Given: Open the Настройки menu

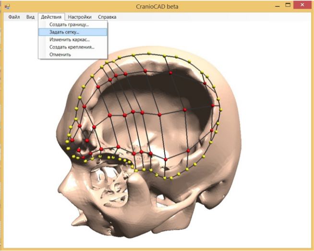Looking at the screenshot, I should click(x=80, y=17).
